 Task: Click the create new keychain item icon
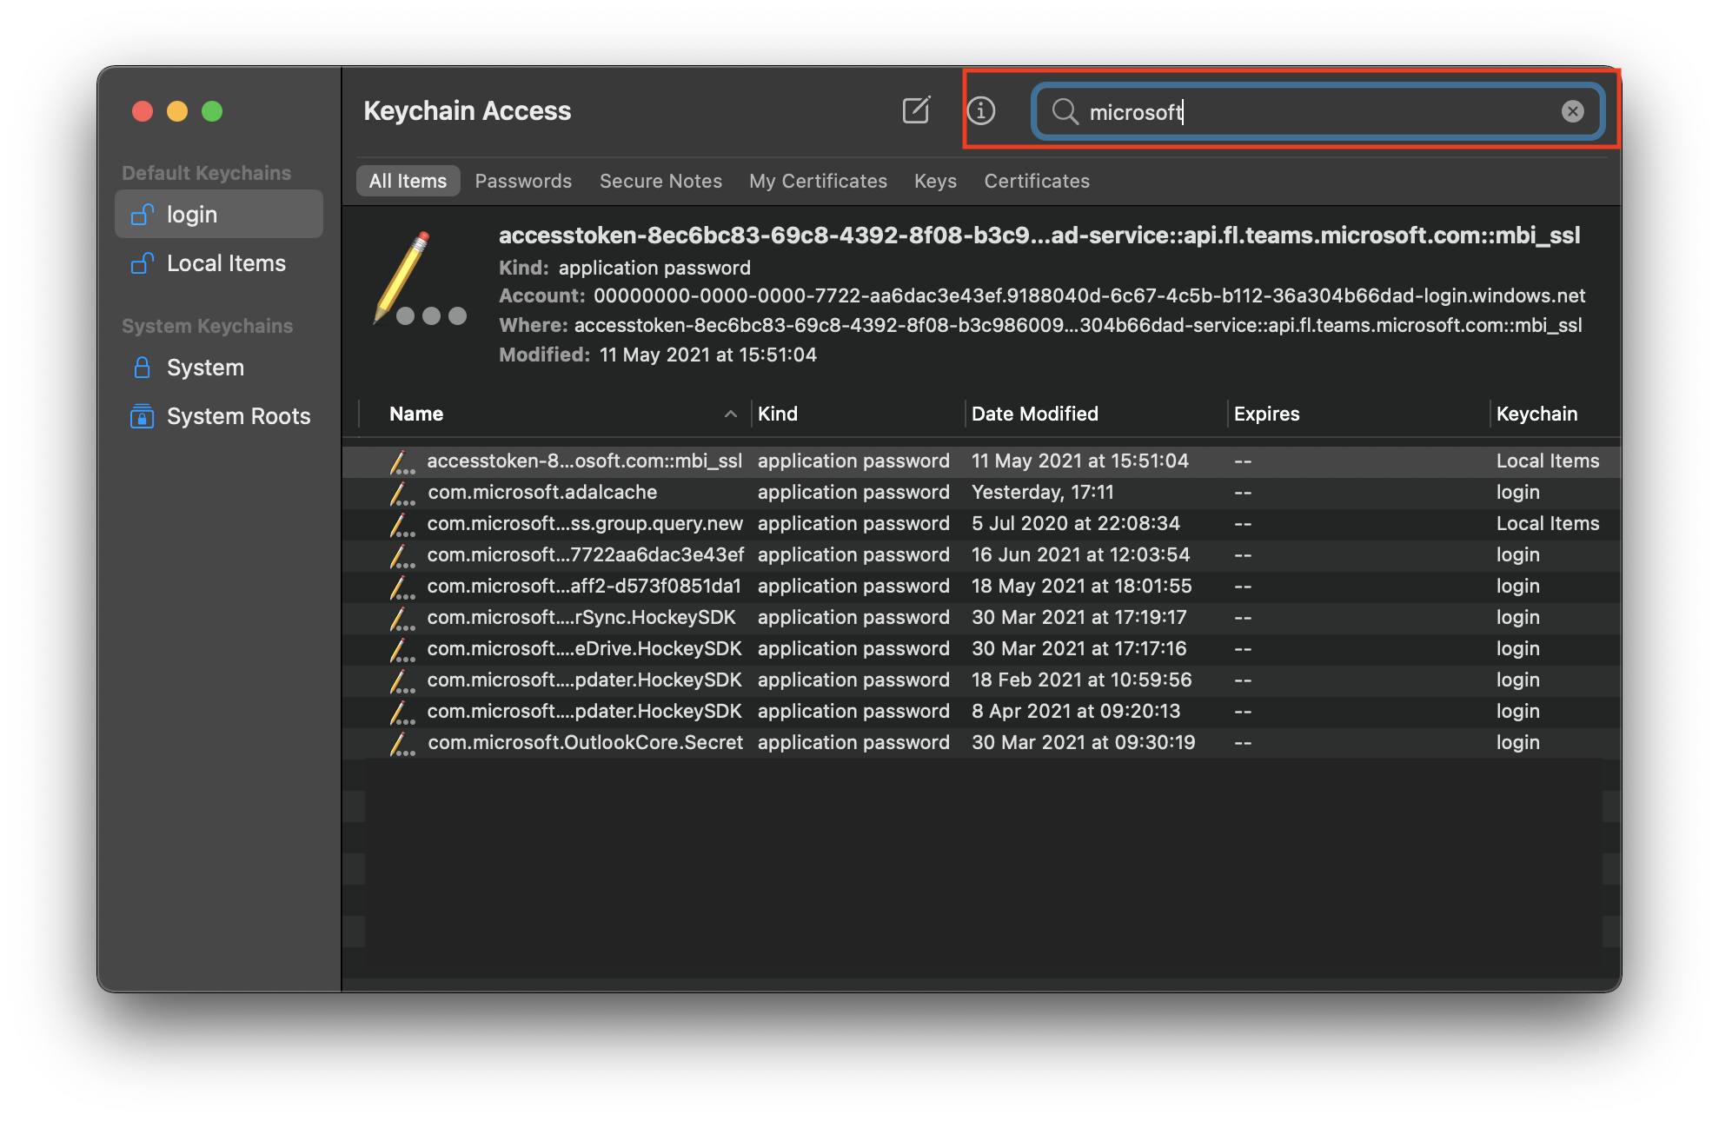916,110
